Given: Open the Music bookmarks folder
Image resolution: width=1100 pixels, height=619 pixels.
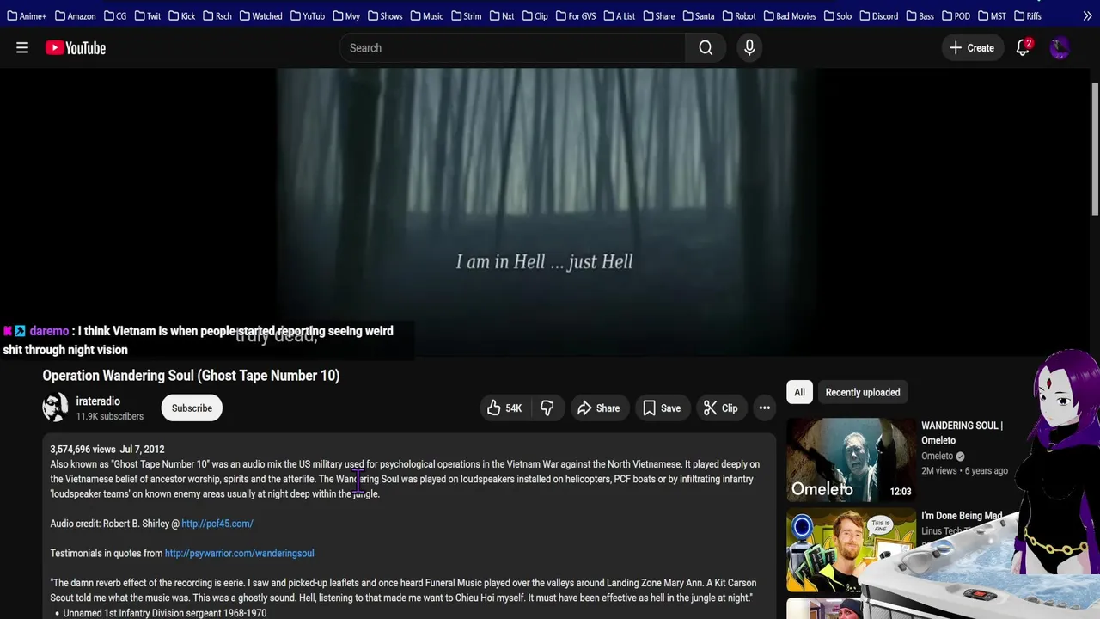Looking at the screenshot, I should pos(426,15).
